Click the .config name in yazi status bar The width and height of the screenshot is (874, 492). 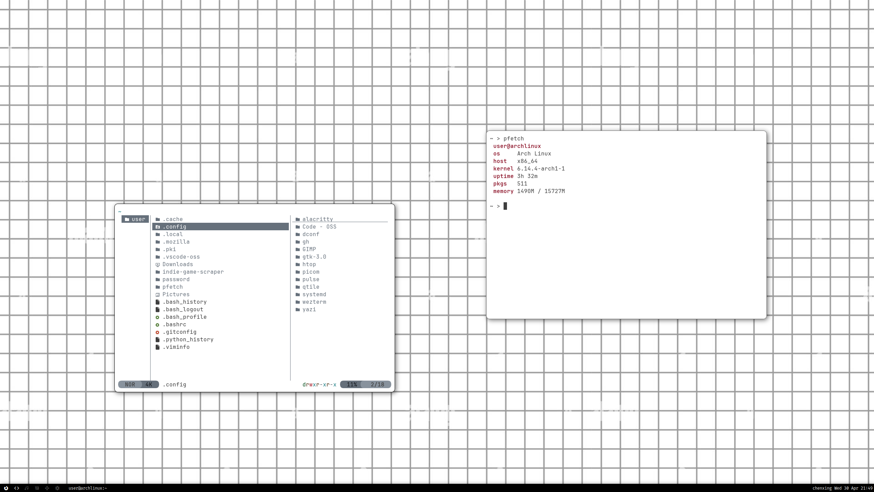pyautogui.click(x=174, y=385)
